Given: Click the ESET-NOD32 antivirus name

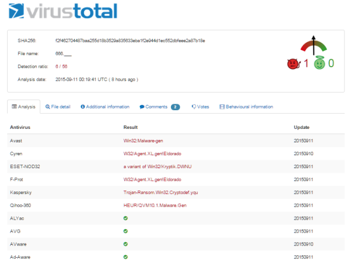Looking at the screenshot, I should (x=25, y=166).
